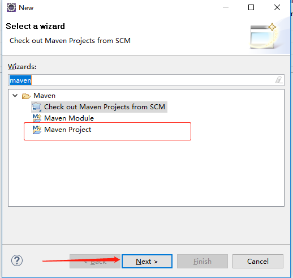Select the Maven Module entry

(x=69, y=118)
